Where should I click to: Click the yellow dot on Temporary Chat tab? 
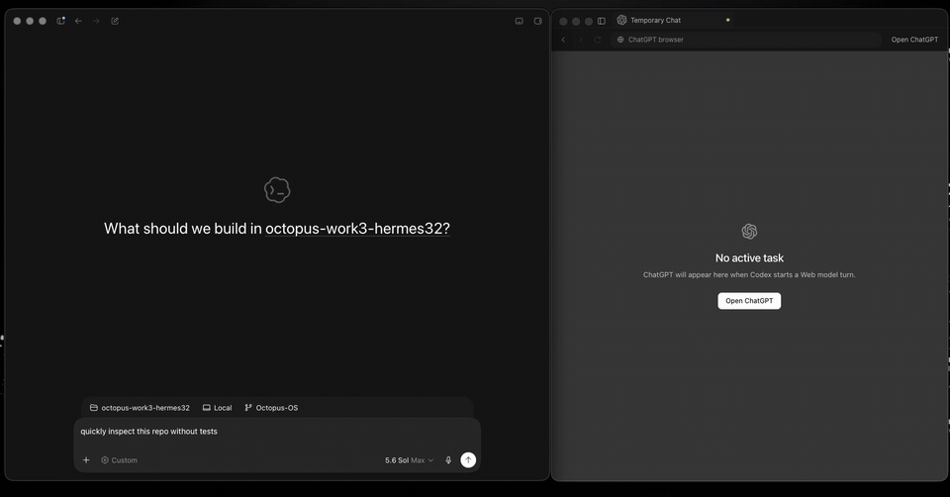[x=727, y=20]
